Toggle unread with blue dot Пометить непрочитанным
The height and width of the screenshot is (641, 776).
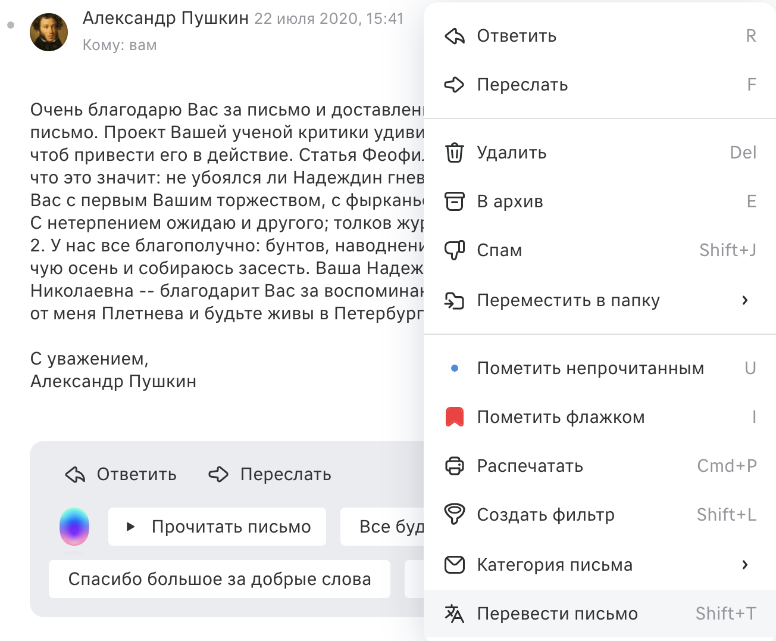[x=600, y=369]
